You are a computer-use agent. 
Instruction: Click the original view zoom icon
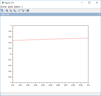(11, 11)
